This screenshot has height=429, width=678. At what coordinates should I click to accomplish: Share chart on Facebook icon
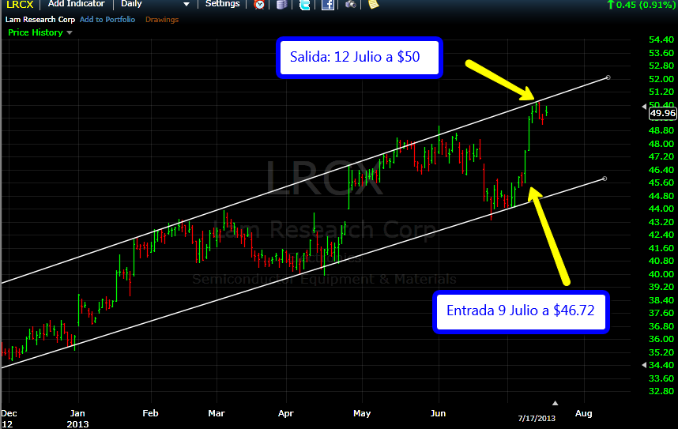(327, 5)
